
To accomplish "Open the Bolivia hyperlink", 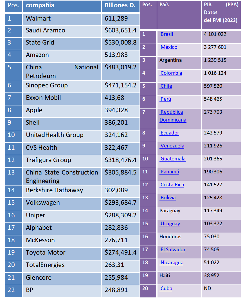I will (x=168, y=198).
